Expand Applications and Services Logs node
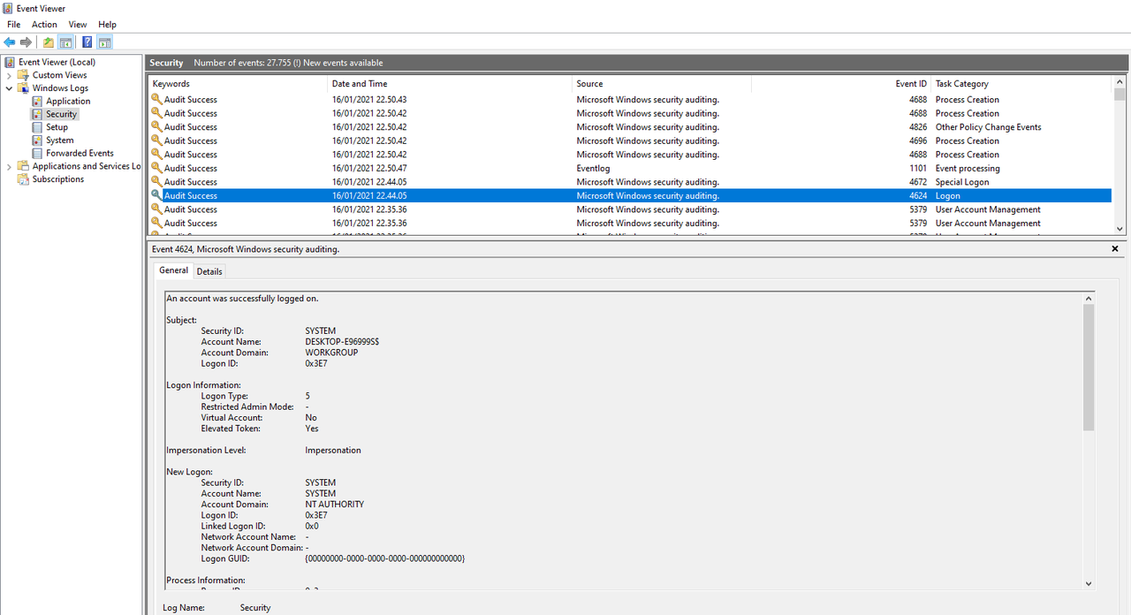Viewport: 1131px width, 615px height. click(x=9, y=166)
